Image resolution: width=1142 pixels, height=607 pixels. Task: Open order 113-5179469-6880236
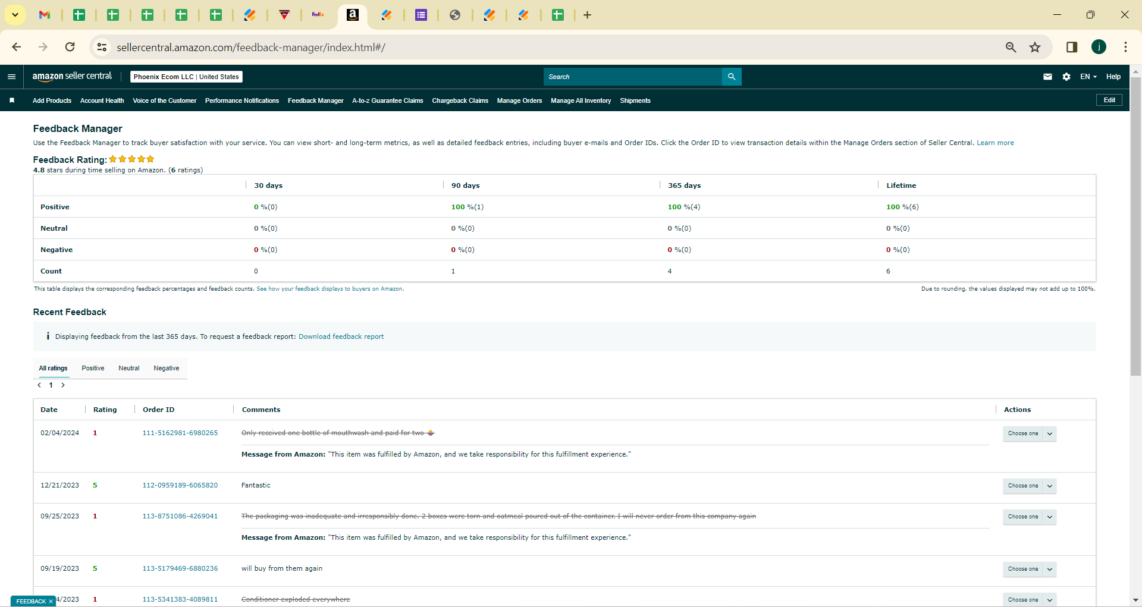click(x=180, y=568)
